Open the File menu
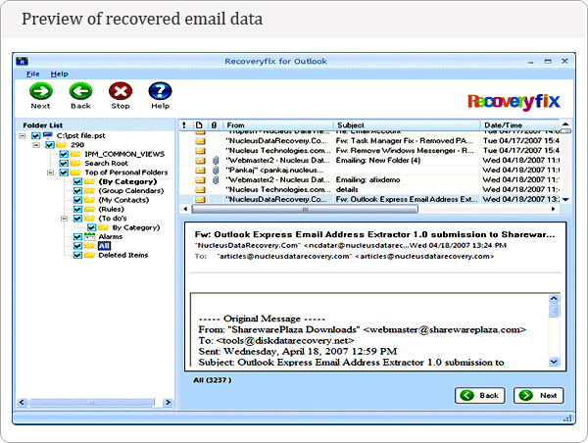Image resolution: width=588 pixels, height=443 pixels. (32, 74)
